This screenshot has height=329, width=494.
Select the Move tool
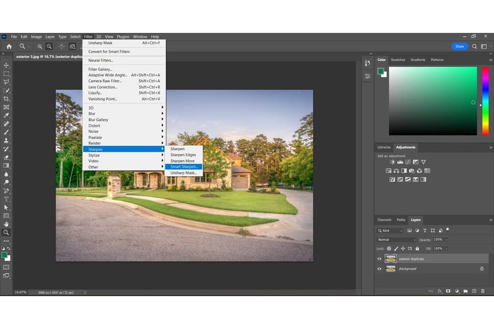[x=6, y=65]
